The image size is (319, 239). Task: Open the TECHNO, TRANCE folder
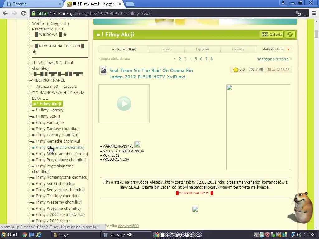click(x=50, y=80)
